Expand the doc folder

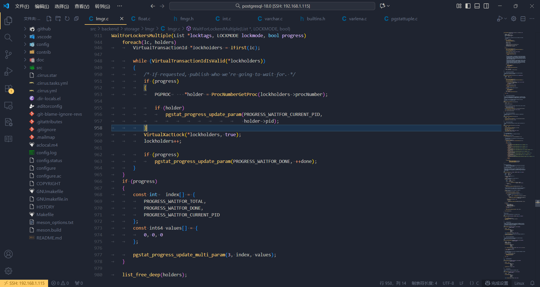(x=40, y=60)
